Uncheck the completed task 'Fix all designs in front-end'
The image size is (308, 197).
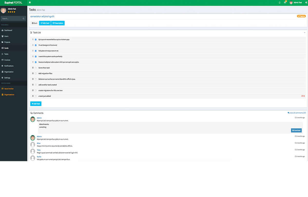click(36, 45)
